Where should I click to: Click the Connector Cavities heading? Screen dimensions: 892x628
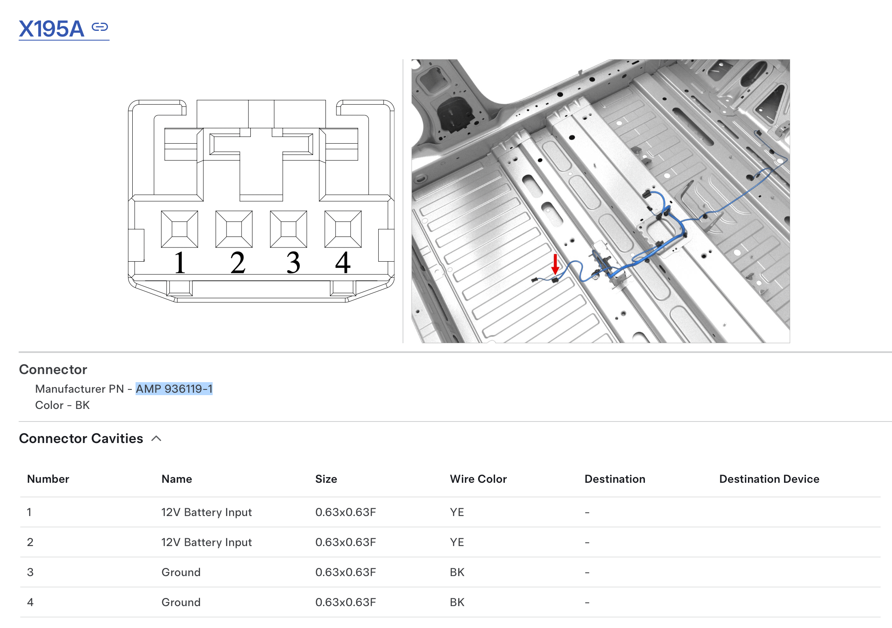click(x=81, y=439)
